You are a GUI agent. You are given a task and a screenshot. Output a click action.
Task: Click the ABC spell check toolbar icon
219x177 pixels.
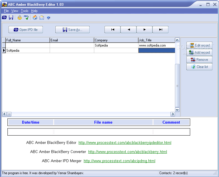coord(26,18)
